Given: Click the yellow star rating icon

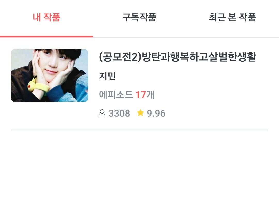Looking at the screenshot, I should 140,113.
